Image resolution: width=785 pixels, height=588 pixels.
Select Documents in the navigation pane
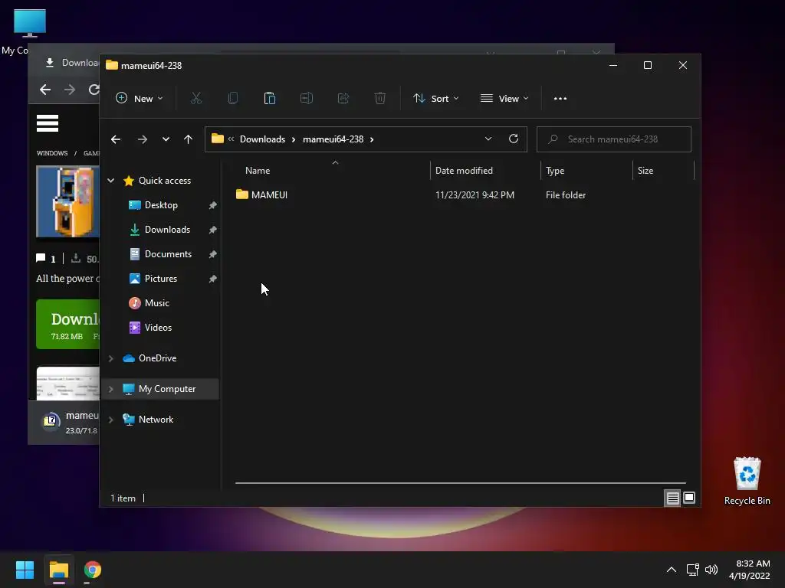click(168, 254)
